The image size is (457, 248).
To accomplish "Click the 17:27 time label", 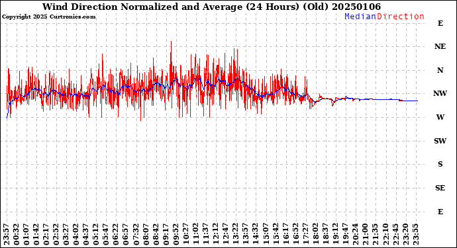I will tap(305, 235).
